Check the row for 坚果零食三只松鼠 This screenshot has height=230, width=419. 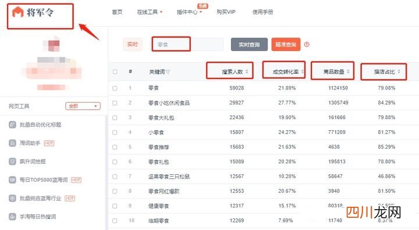click(115, 177)
